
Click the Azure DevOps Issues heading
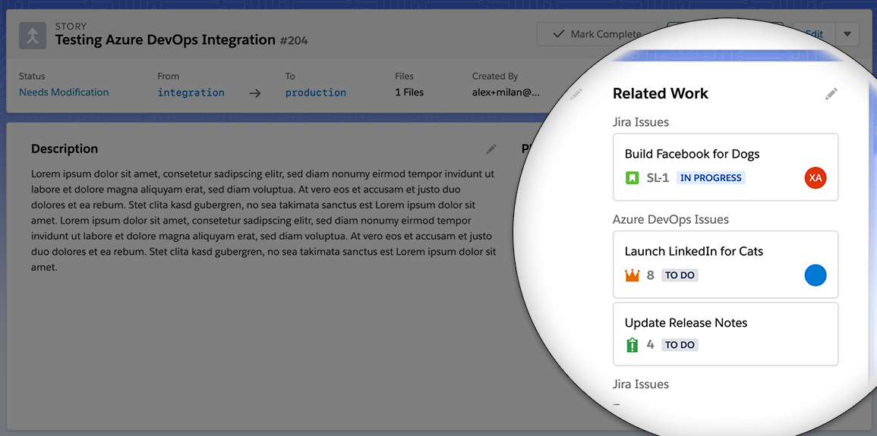tap(670, 219)
